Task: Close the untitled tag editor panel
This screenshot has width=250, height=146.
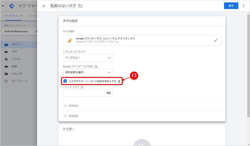Action: tap(44, 6)
